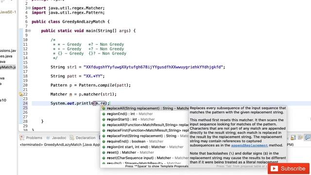Choose replaceAll(Function<MatchResult,String>) proposal

click(145, 125)
